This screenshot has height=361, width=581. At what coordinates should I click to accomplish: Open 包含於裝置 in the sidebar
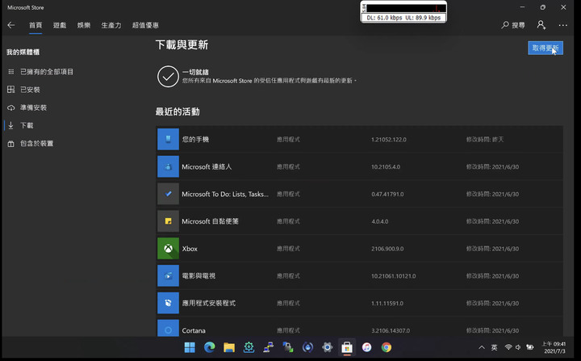tap(36, 143)
